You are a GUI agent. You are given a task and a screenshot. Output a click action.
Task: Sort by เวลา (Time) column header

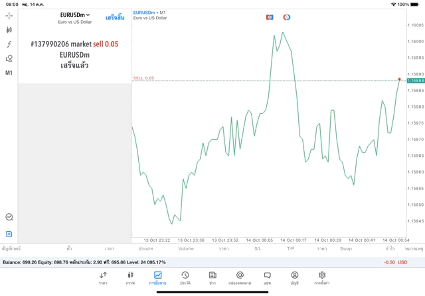(110, 249)
